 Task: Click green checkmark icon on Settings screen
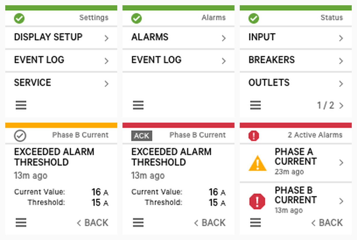[x=19, y=18]
